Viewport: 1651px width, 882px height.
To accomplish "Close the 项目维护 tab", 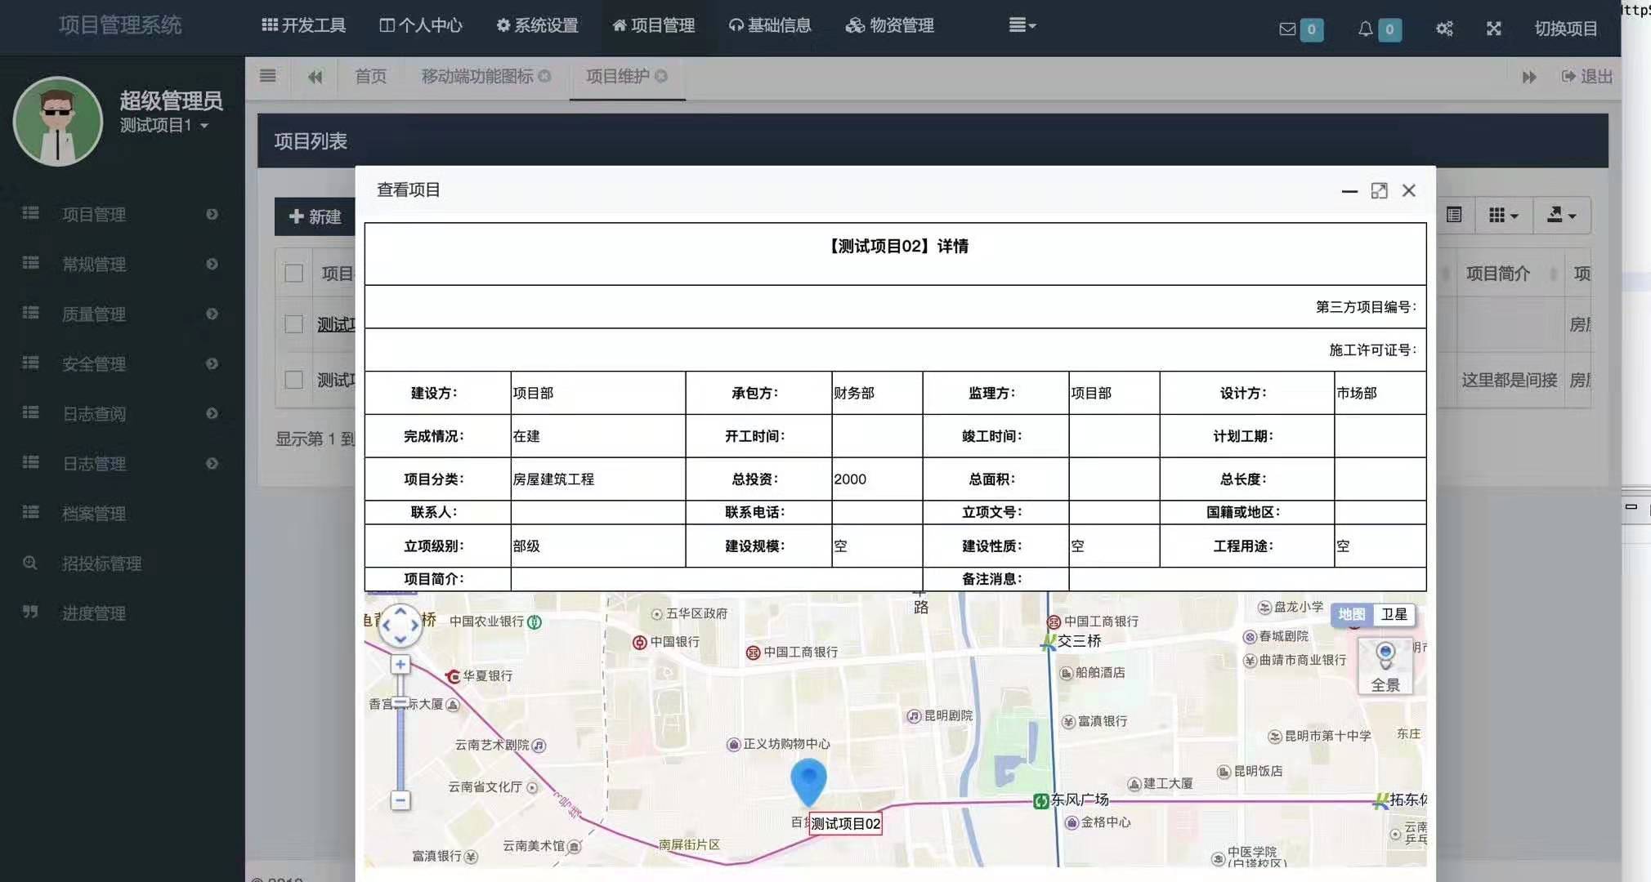I will 661,76.
